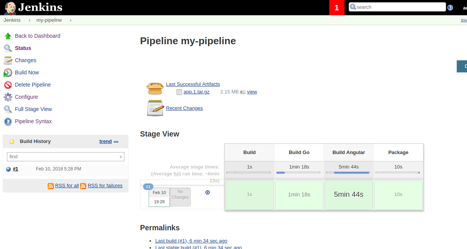Click the Pipeline my-pipeline heading
Viewport: 467px width, 249px height.
pyautogui.click(x=188, y=41)
